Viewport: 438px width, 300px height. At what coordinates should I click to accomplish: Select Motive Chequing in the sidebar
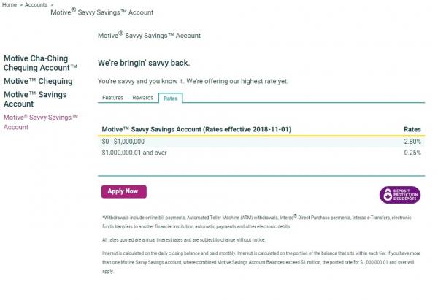pos(38,81)
